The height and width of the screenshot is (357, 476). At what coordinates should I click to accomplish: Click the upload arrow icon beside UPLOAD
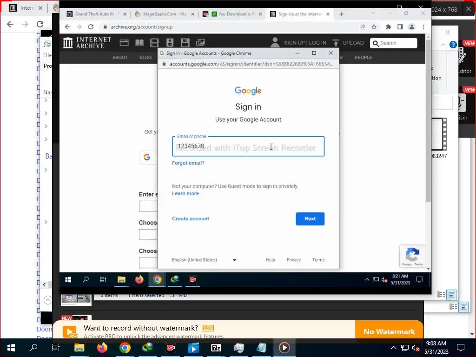[336, 43]
